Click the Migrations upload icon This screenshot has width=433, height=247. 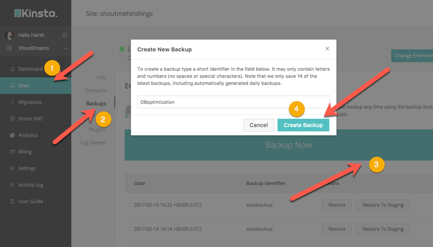pos(12,102)
